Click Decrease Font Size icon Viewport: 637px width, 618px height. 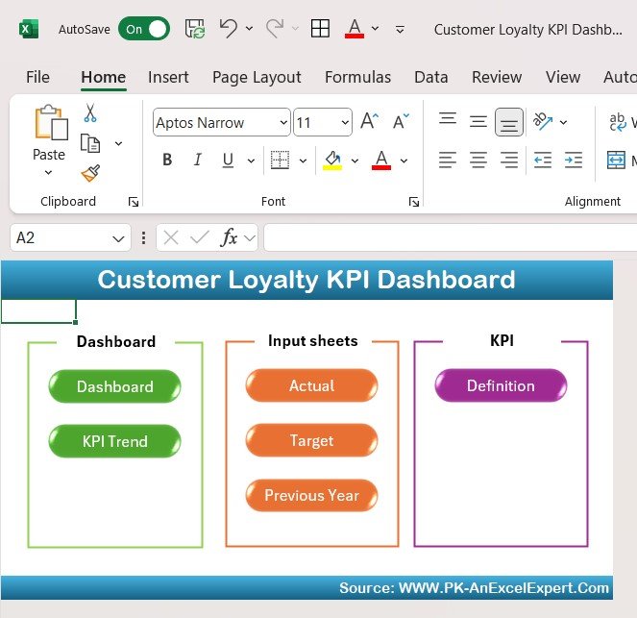coord(401,121)
